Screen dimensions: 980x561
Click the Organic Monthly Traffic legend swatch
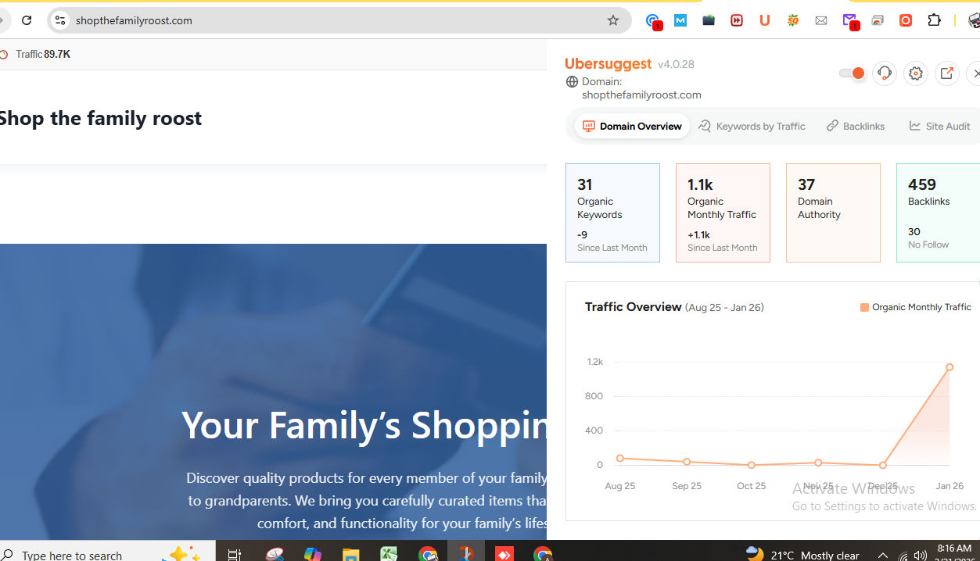click(x=864, y=307)
